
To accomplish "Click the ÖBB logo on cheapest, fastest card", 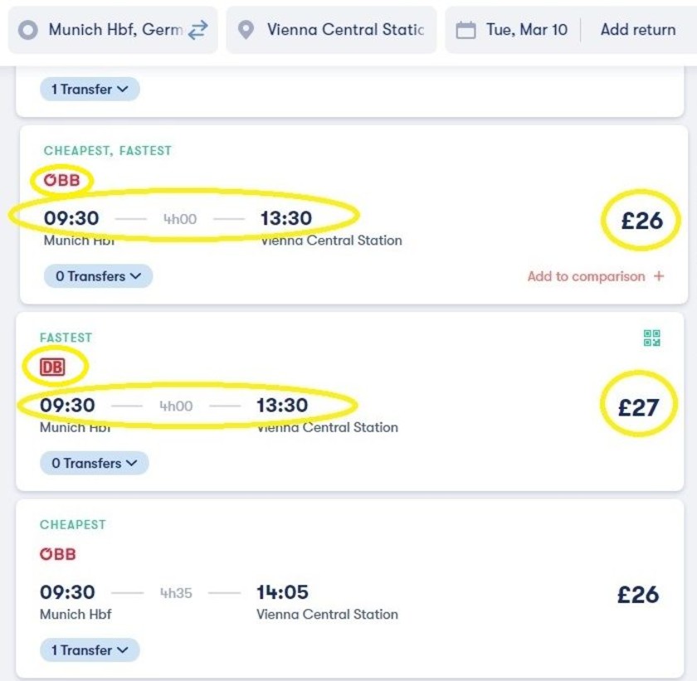I will (61, 180).
